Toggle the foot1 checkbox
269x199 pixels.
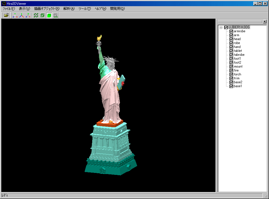pyautogui.click(x=231, y=59)
